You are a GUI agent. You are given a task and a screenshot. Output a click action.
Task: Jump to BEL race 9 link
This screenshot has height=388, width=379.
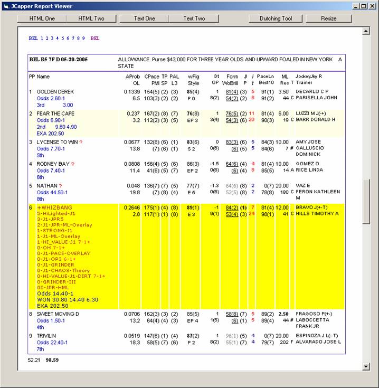click(x=83, y=39)
